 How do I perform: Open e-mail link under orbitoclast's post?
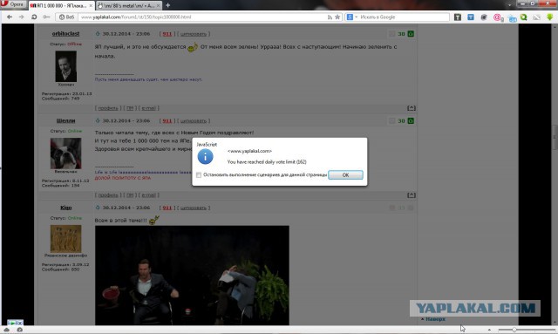[x=148, y=108]
